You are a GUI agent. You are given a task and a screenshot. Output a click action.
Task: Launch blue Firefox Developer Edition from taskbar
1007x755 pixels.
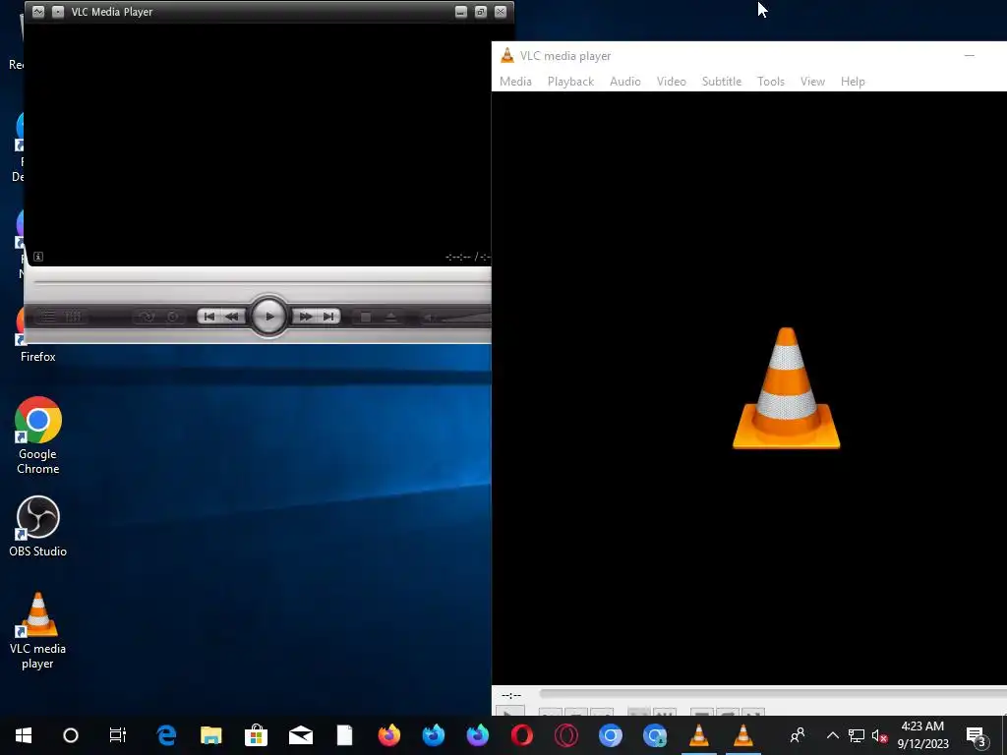point(434,735)
